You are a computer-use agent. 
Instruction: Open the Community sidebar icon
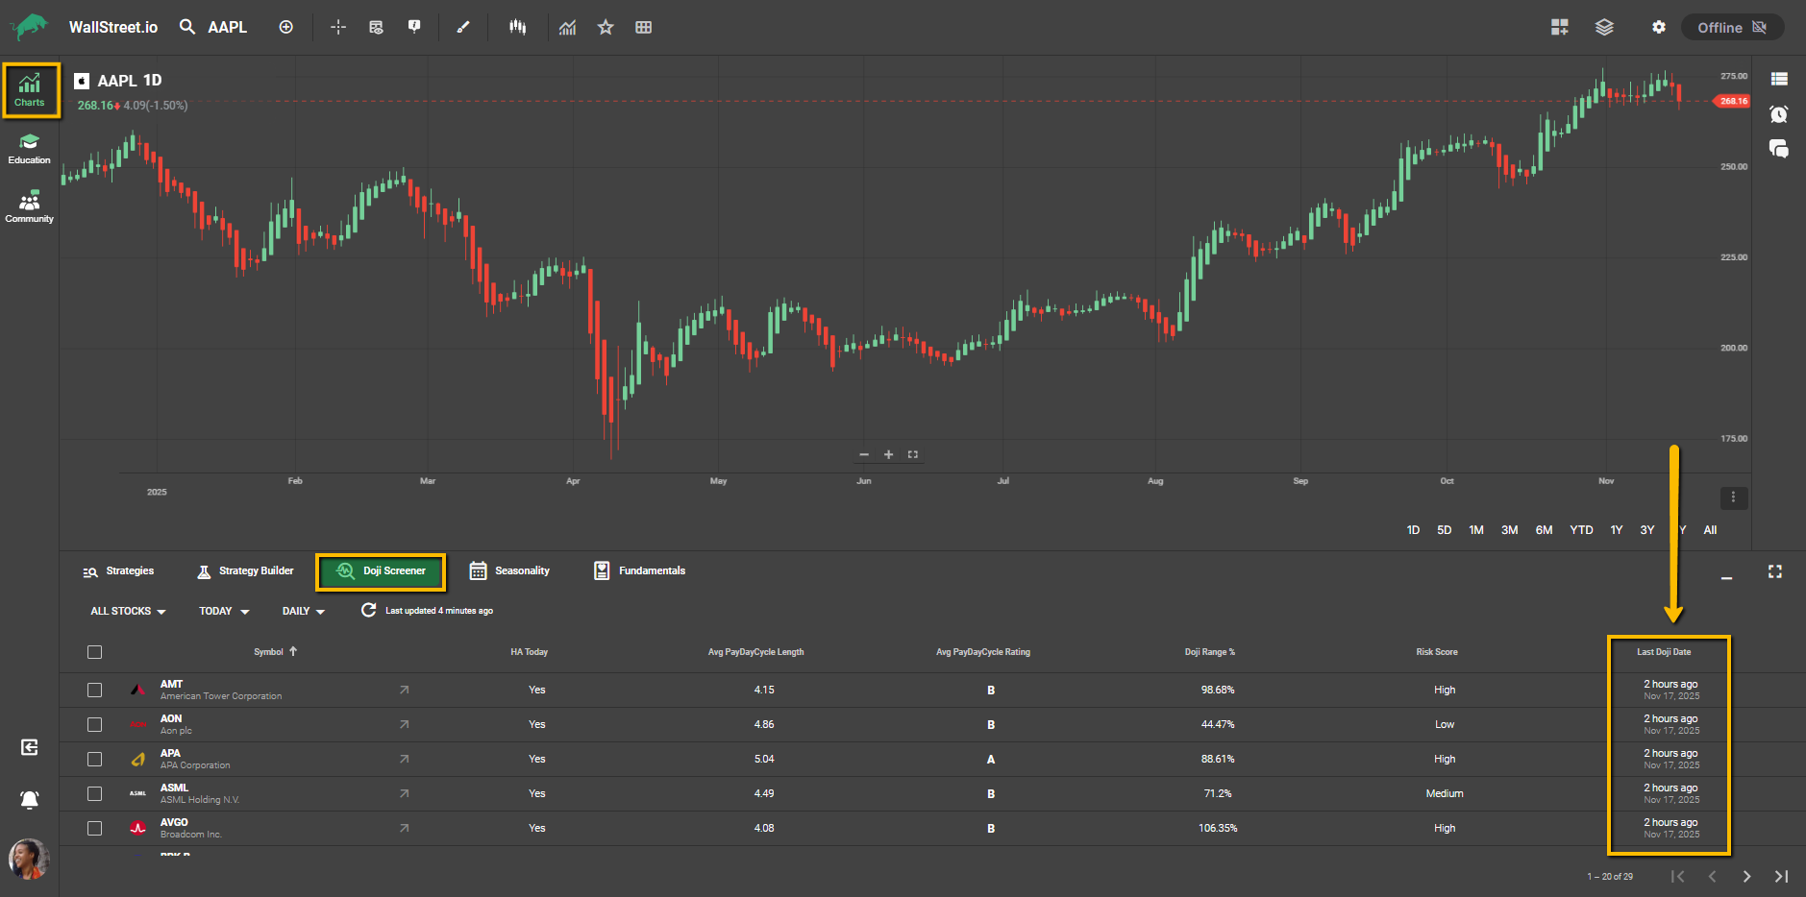click(29, 206)
